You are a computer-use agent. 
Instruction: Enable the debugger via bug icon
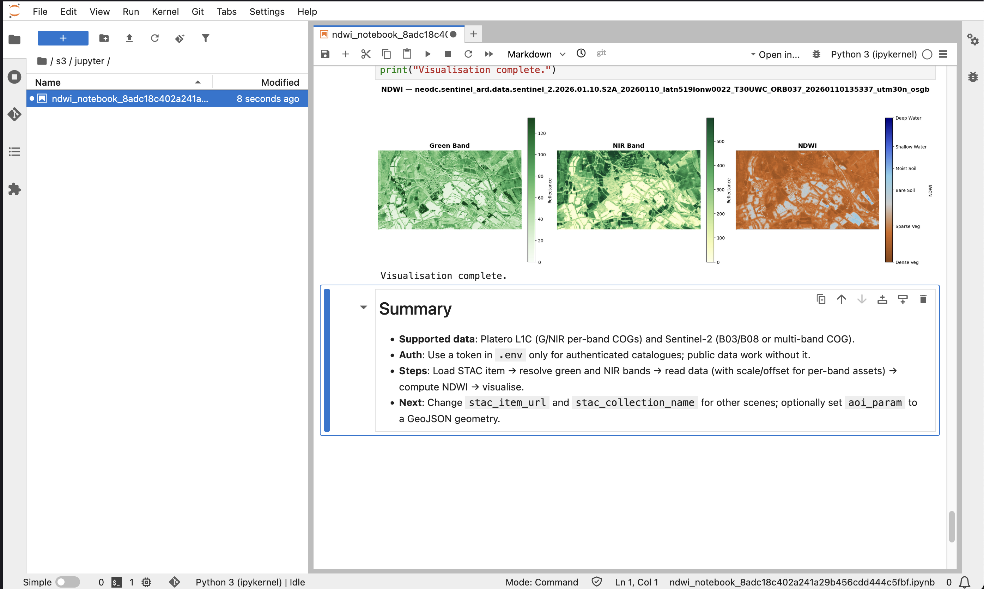816,54
